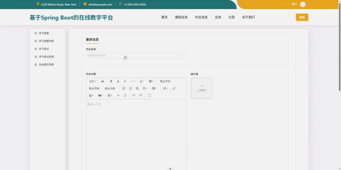
Task: Open the 公告 menu item
Action: click(x=232, y=17)
